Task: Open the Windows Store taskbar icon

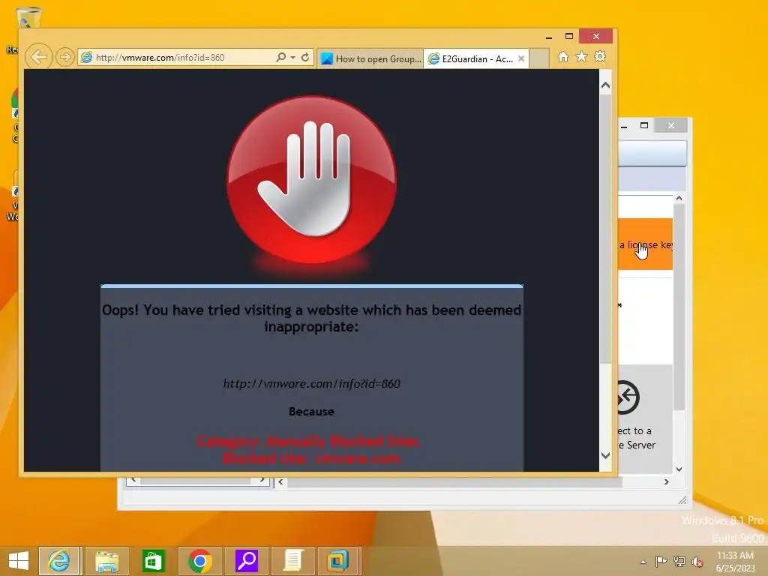Action: tap(153, 561)
